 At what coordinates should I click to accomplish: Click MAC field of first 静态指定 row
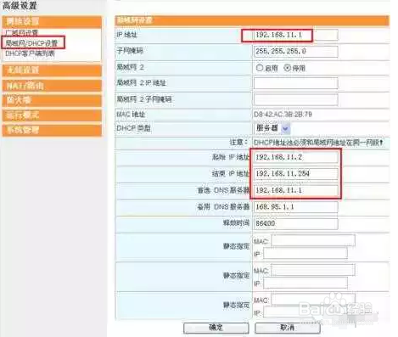tap(313, 241)
